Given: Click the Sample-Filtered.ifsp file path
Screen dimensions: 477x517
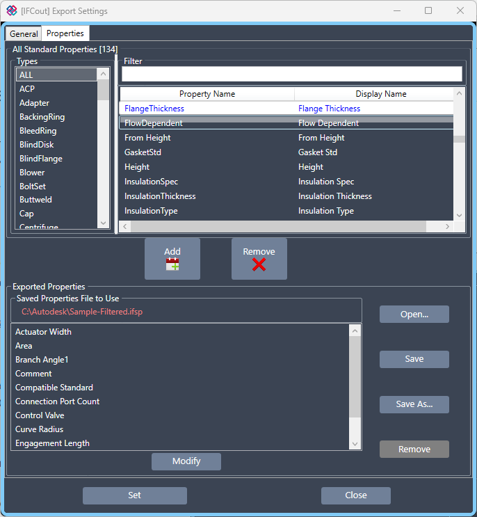Looking at the screenshot, I should click(x=82, y=312).
